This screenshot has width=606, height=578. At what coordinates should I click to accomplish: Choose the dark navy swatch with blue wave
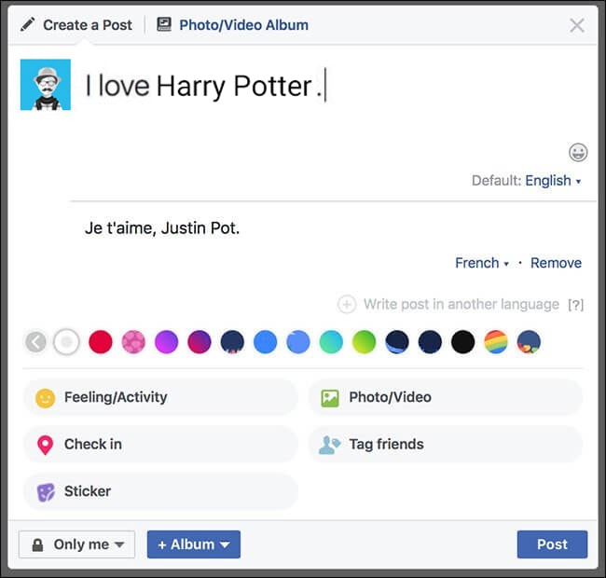397,342
